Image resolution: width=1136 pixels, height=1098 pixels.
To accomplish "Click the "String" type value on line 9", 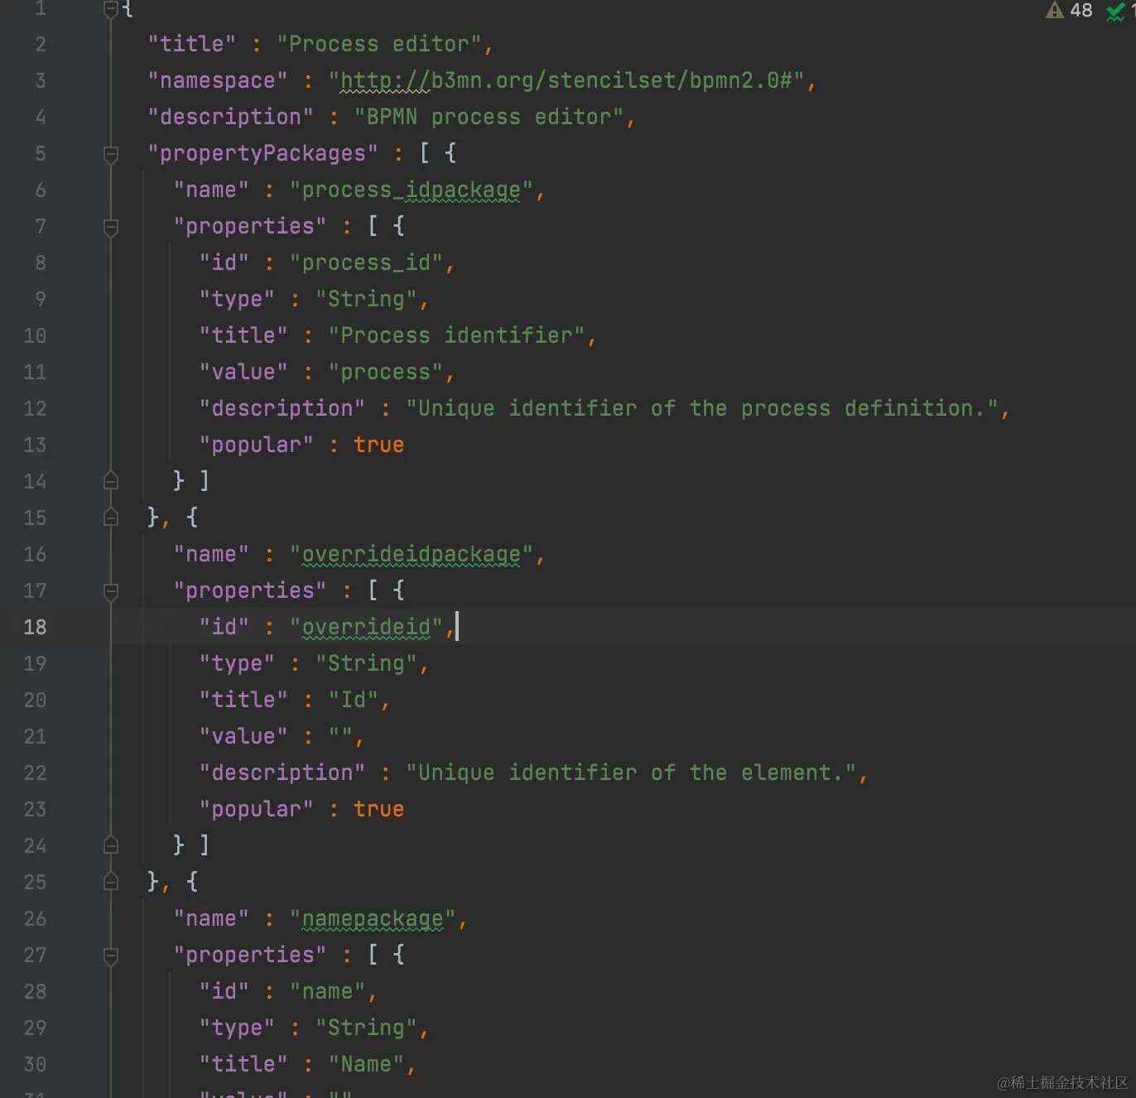I will [366, 299].
